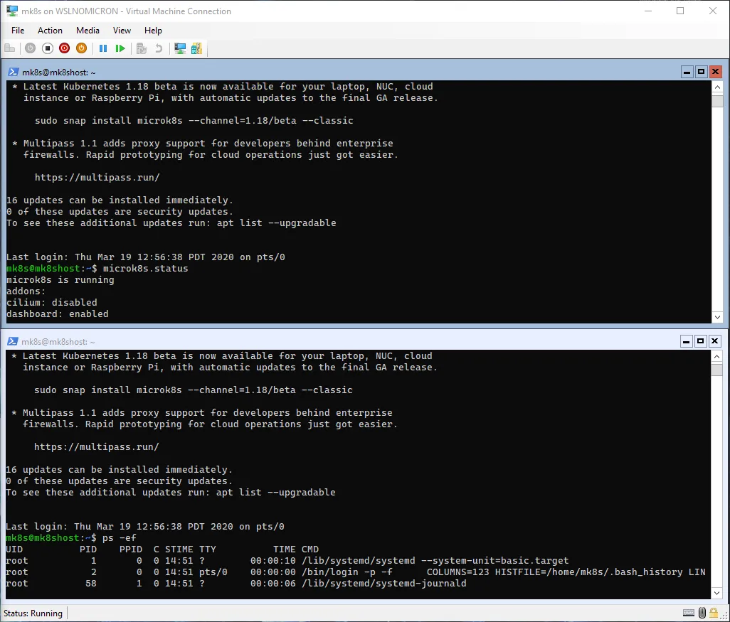
Task: Click the Share/USB devices toolbar icon
Action: [x=196, y=48]
